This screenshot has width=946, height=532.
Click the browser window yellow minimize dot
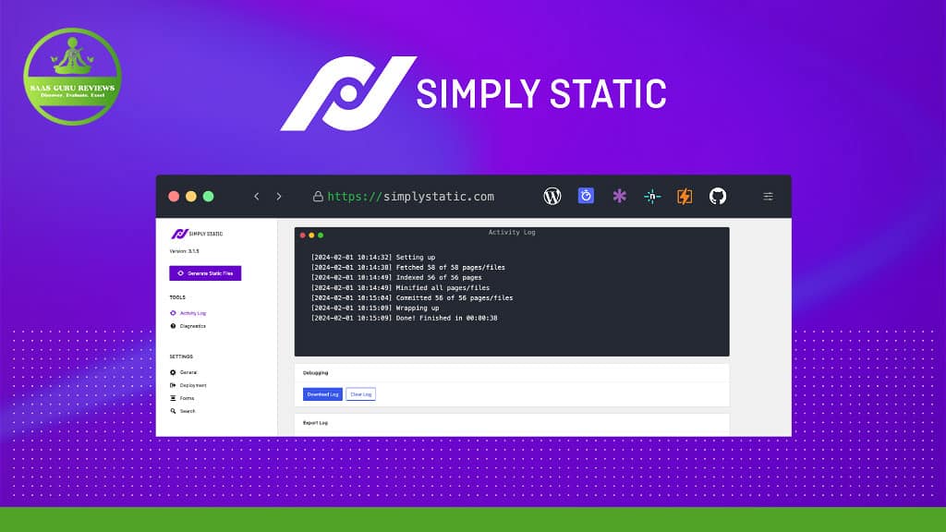click(191, 196)
